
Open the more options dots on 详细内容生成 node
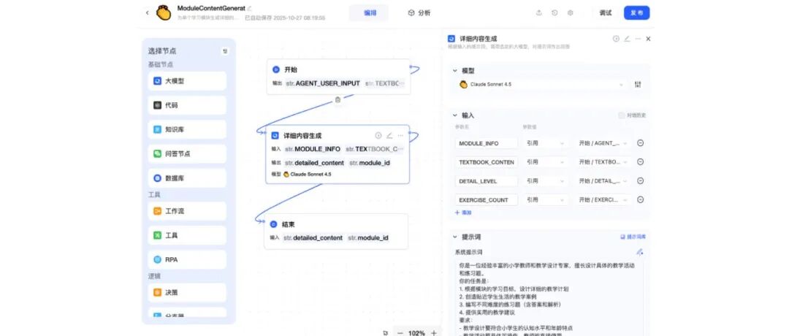click(400, 135)
